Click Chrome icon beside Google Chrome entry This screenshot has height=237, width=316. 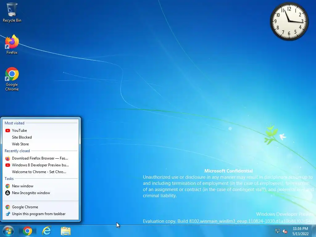(8, 207)
